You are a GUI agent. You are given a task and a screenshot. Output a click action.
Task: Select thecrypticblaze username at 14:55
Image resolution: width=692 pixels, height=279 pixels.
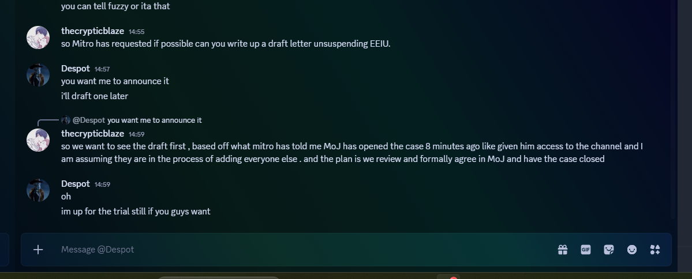point(93,31)
